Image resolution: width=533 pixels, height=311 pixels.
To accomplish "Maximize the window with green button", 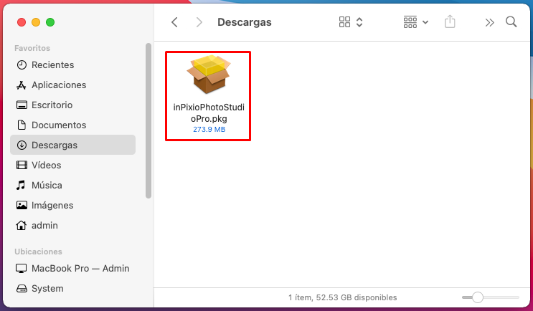I will point(50,22).
